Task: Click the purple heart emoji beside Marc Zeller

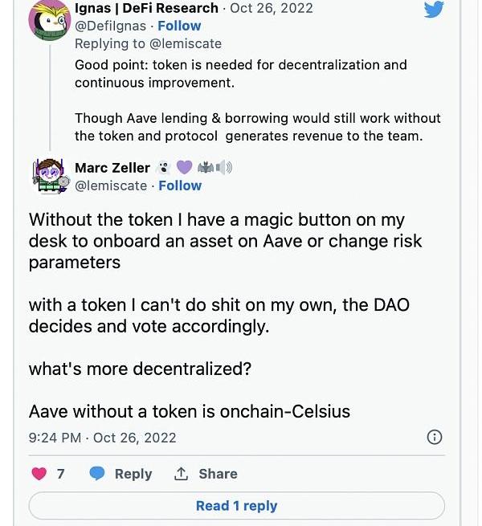Action: point(185,168)
